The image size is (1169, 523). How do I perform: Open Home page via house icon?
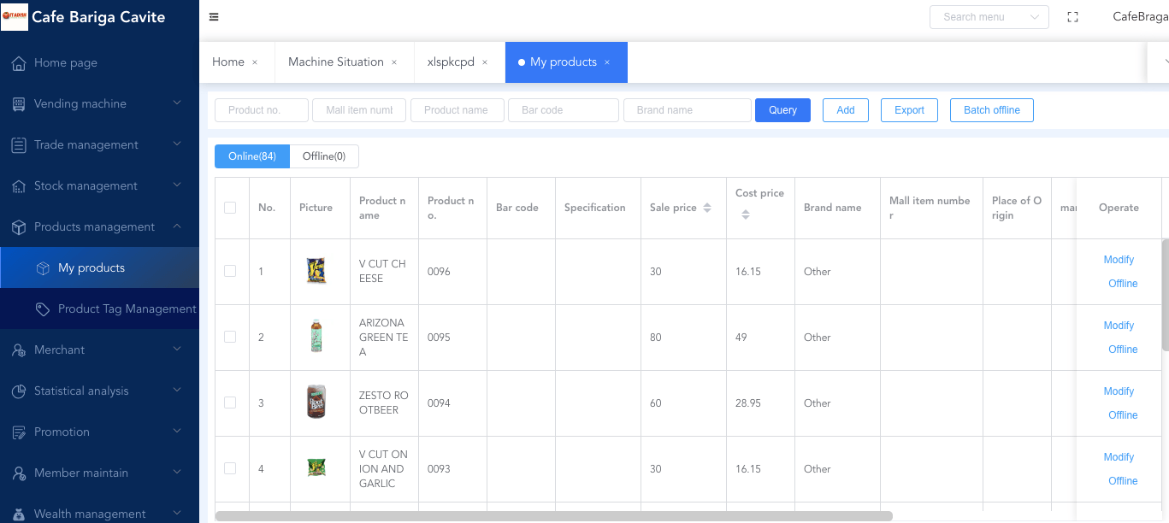[19, 63]
